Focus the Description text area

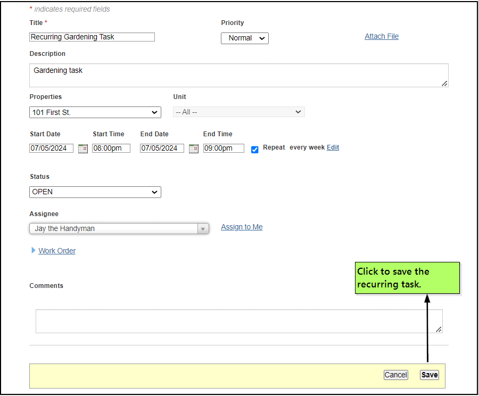pos(238,75)
